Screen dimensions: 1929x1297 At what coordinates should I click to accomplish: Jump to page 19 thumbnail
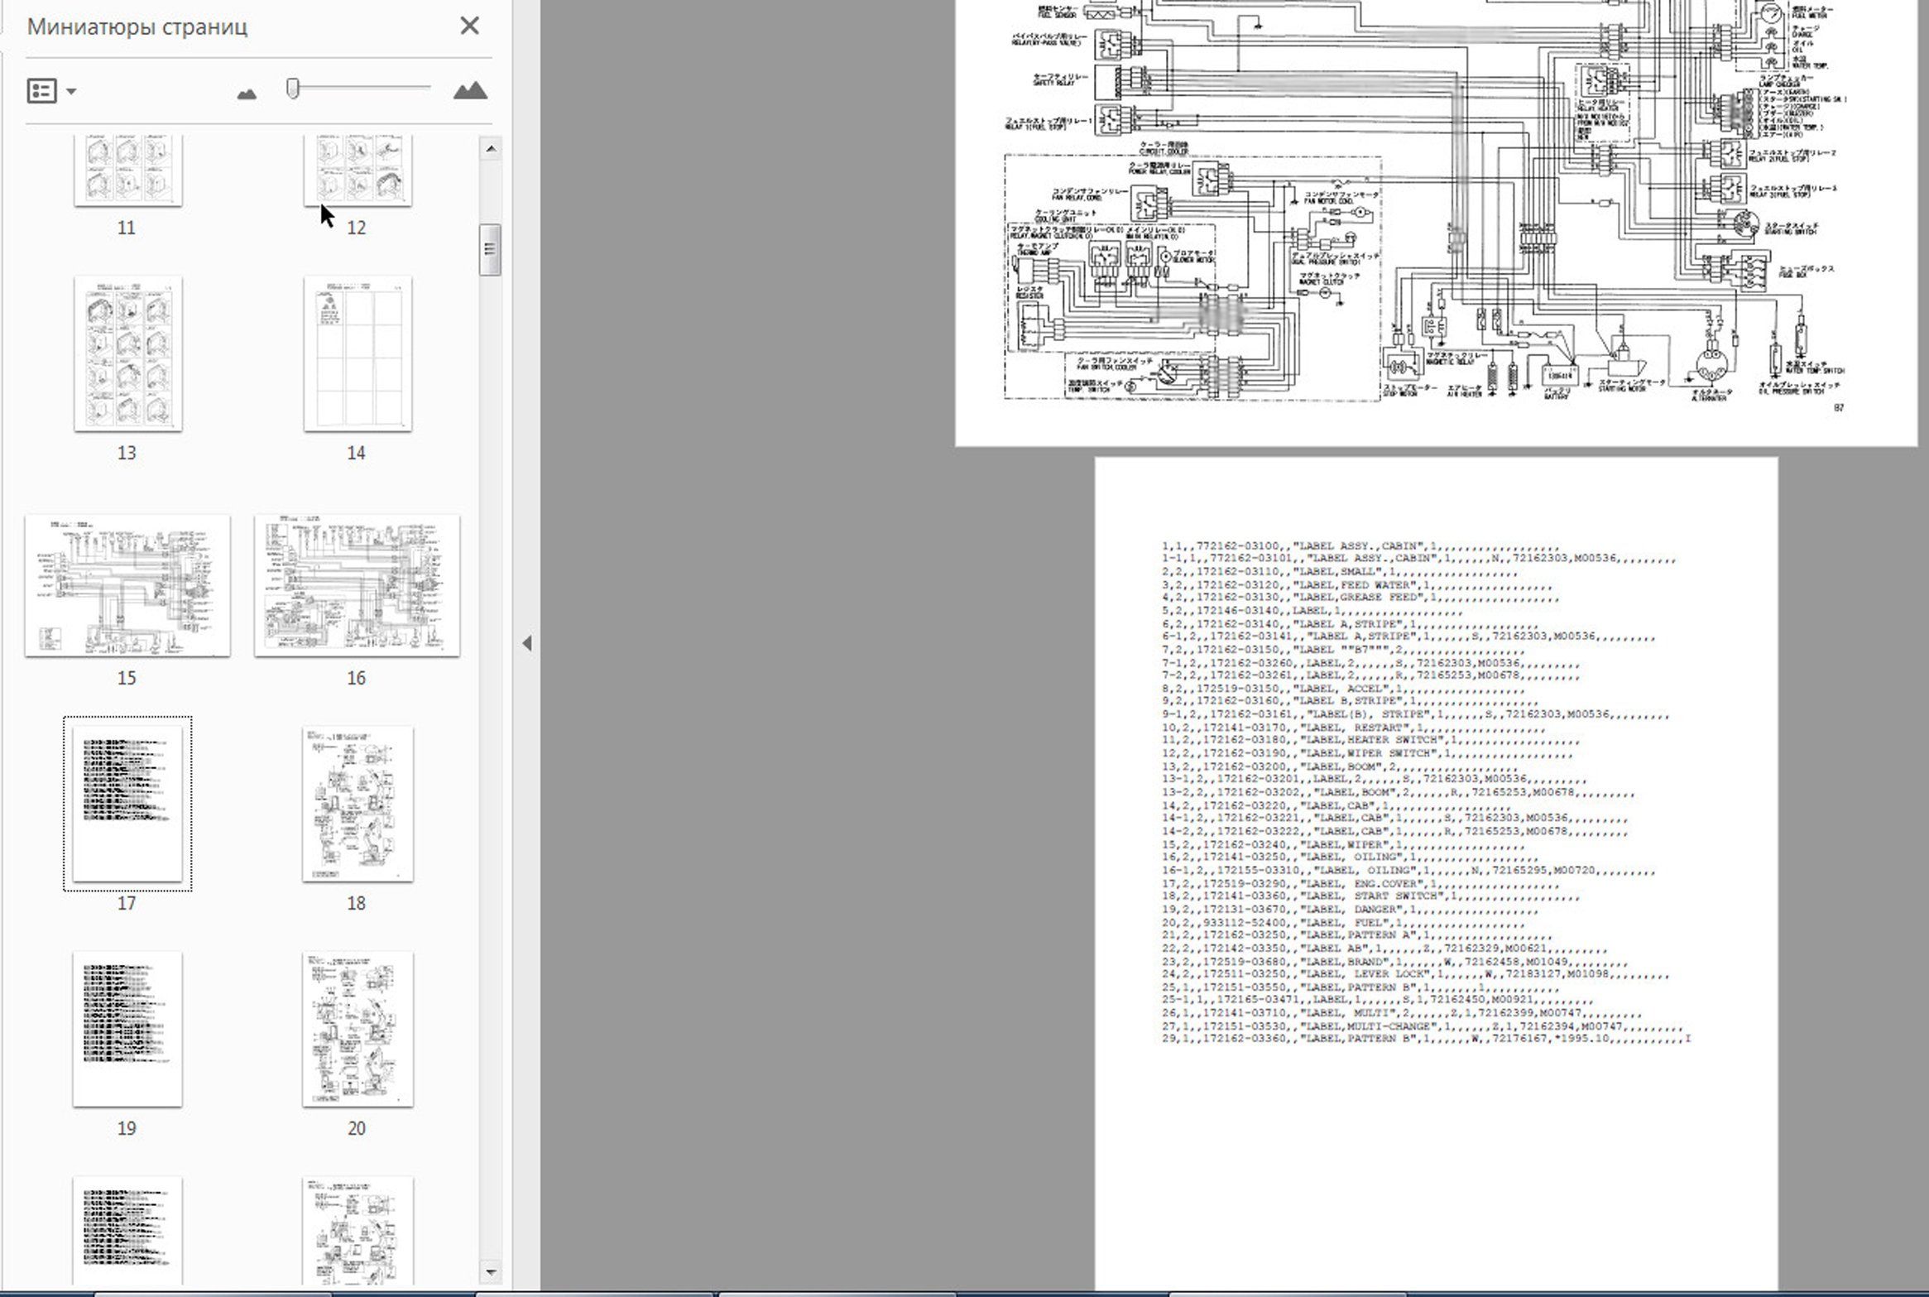tap(127, 1028)
